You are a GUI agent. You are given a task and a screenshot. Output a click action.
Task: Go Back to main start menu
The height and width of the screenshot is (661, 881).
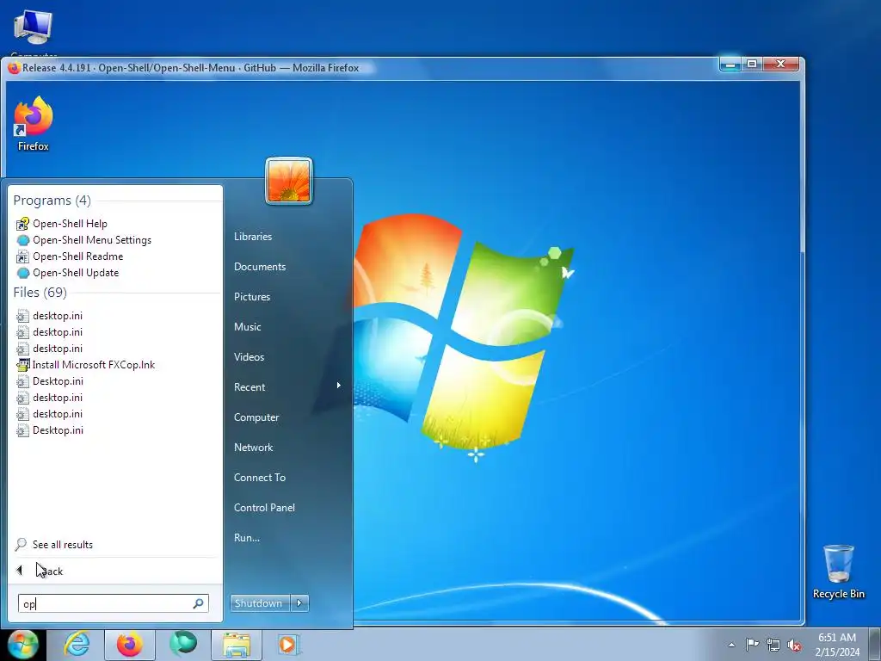[40, 571]
